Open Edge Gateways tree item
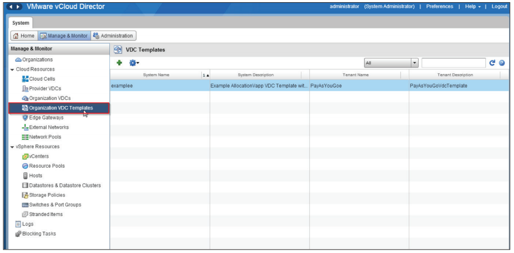Viewport: 514px width, 253px height. pyautogui.click(x=46, y=117)
